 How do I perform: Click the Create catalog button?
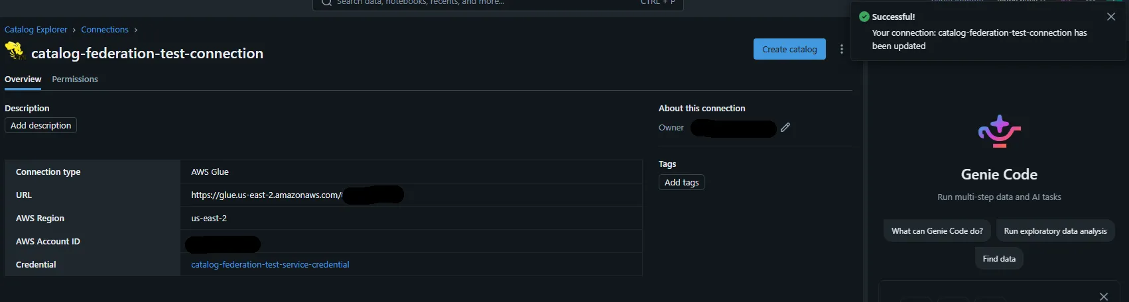point(789,50)
